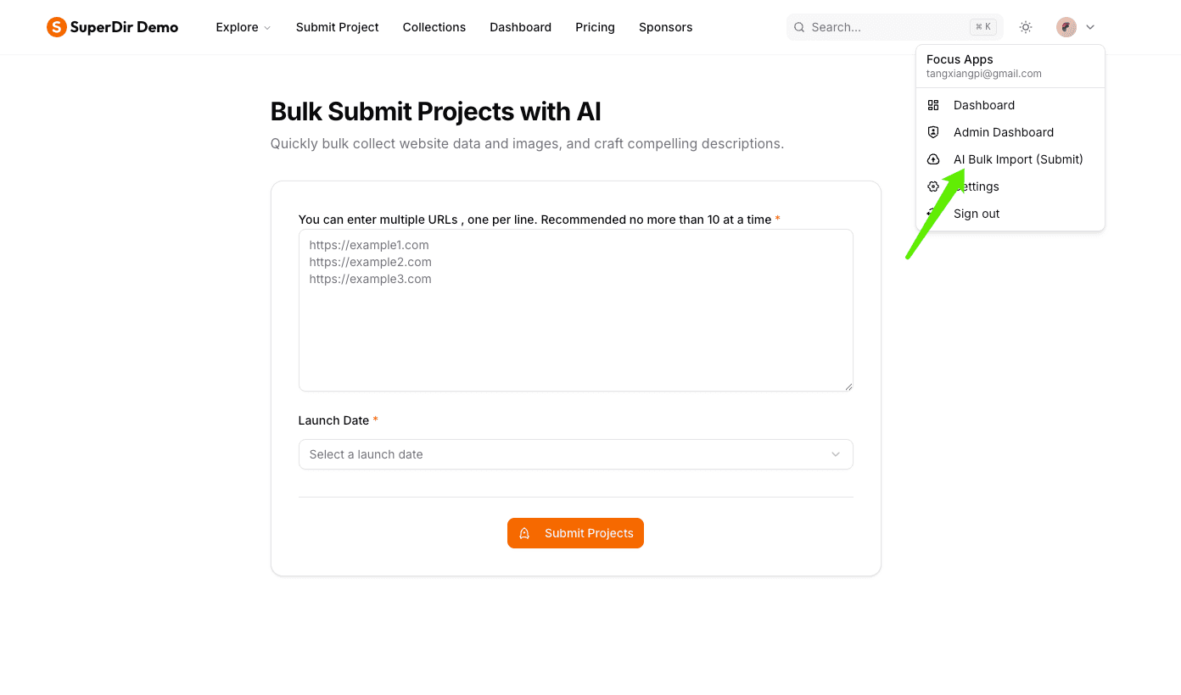Image resolution: width=1181 pixels, height=695 pixels.
Task: Open the Pricing page from navigation
Action: pyautogui.click(x=595, y=27)
